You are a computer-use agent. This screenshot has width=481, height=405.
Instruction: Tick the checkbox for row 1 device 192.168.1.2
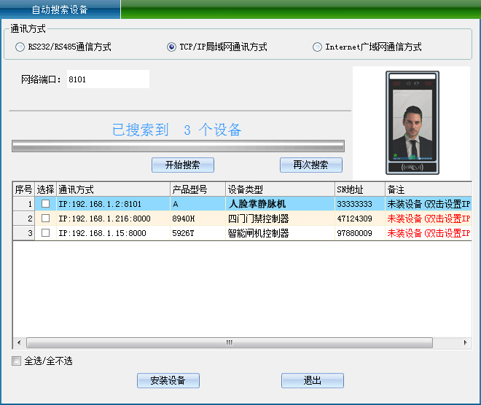click(45, 203)
